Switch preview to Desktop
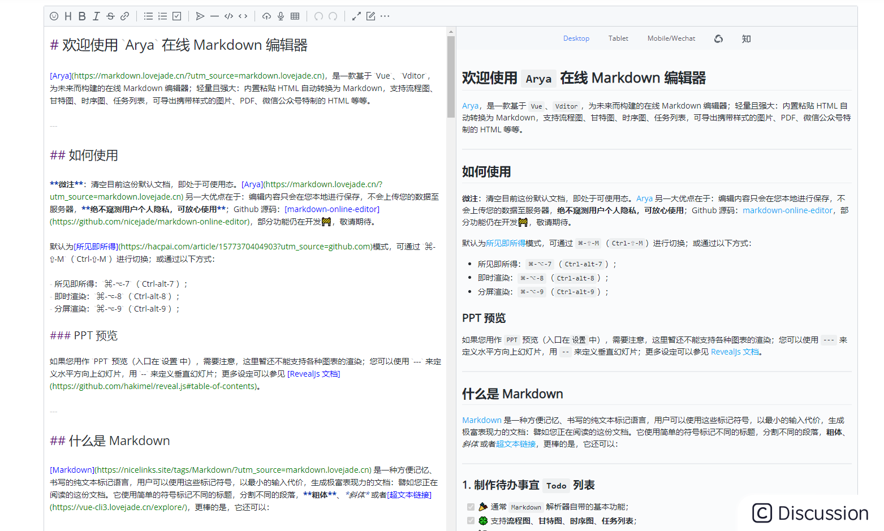This screenshot has height=531, width=884. (x=576, y=38)
